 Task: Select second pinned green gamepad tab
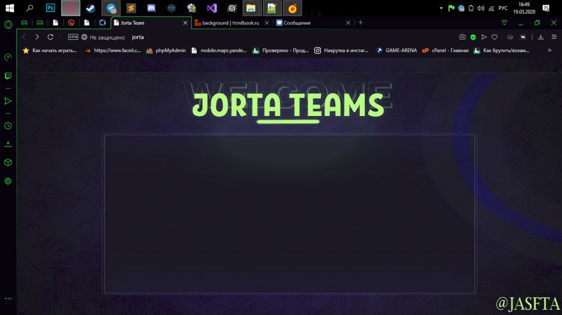(x=40, y=23)
